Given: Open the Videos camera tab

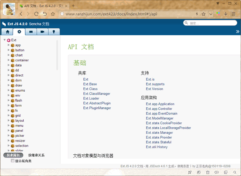Looking at the screenshot, I should coord(42,32).
